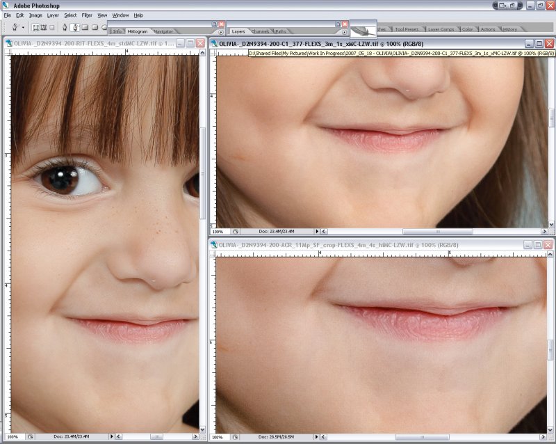Click document icon of ACR_11Mp window
Viewport: 556px width, 444px height.
[214, 245]
